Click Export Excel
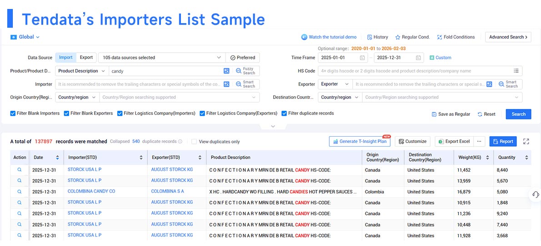Image resolution: width=541 pixels, height=246 pixels. tap(454, 141)
